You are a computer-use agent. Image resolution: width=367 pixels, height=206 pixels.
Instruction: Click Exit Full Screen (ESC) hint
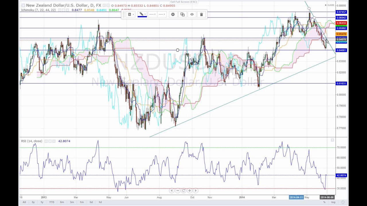click(183, 2)
